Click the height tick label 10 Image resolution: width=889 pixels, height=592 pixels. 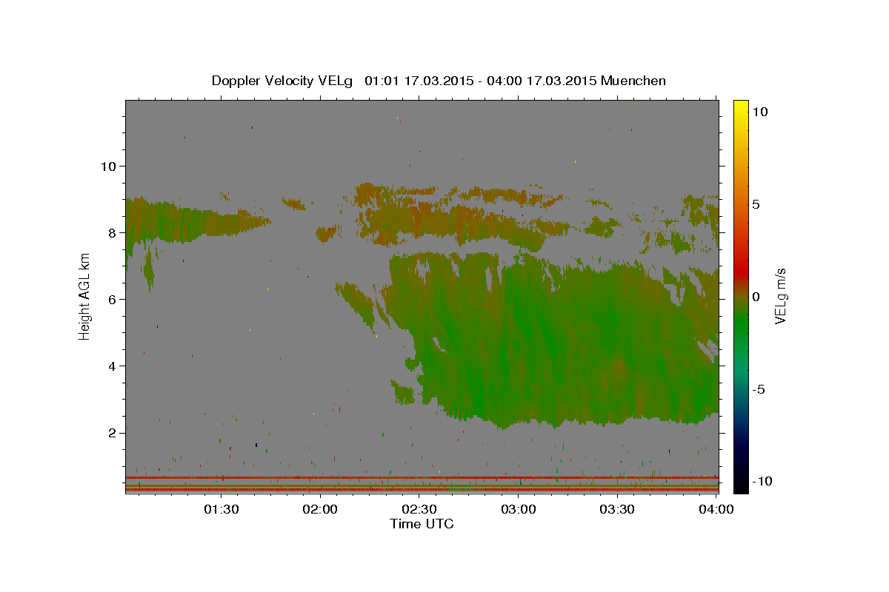coord(107,166)
